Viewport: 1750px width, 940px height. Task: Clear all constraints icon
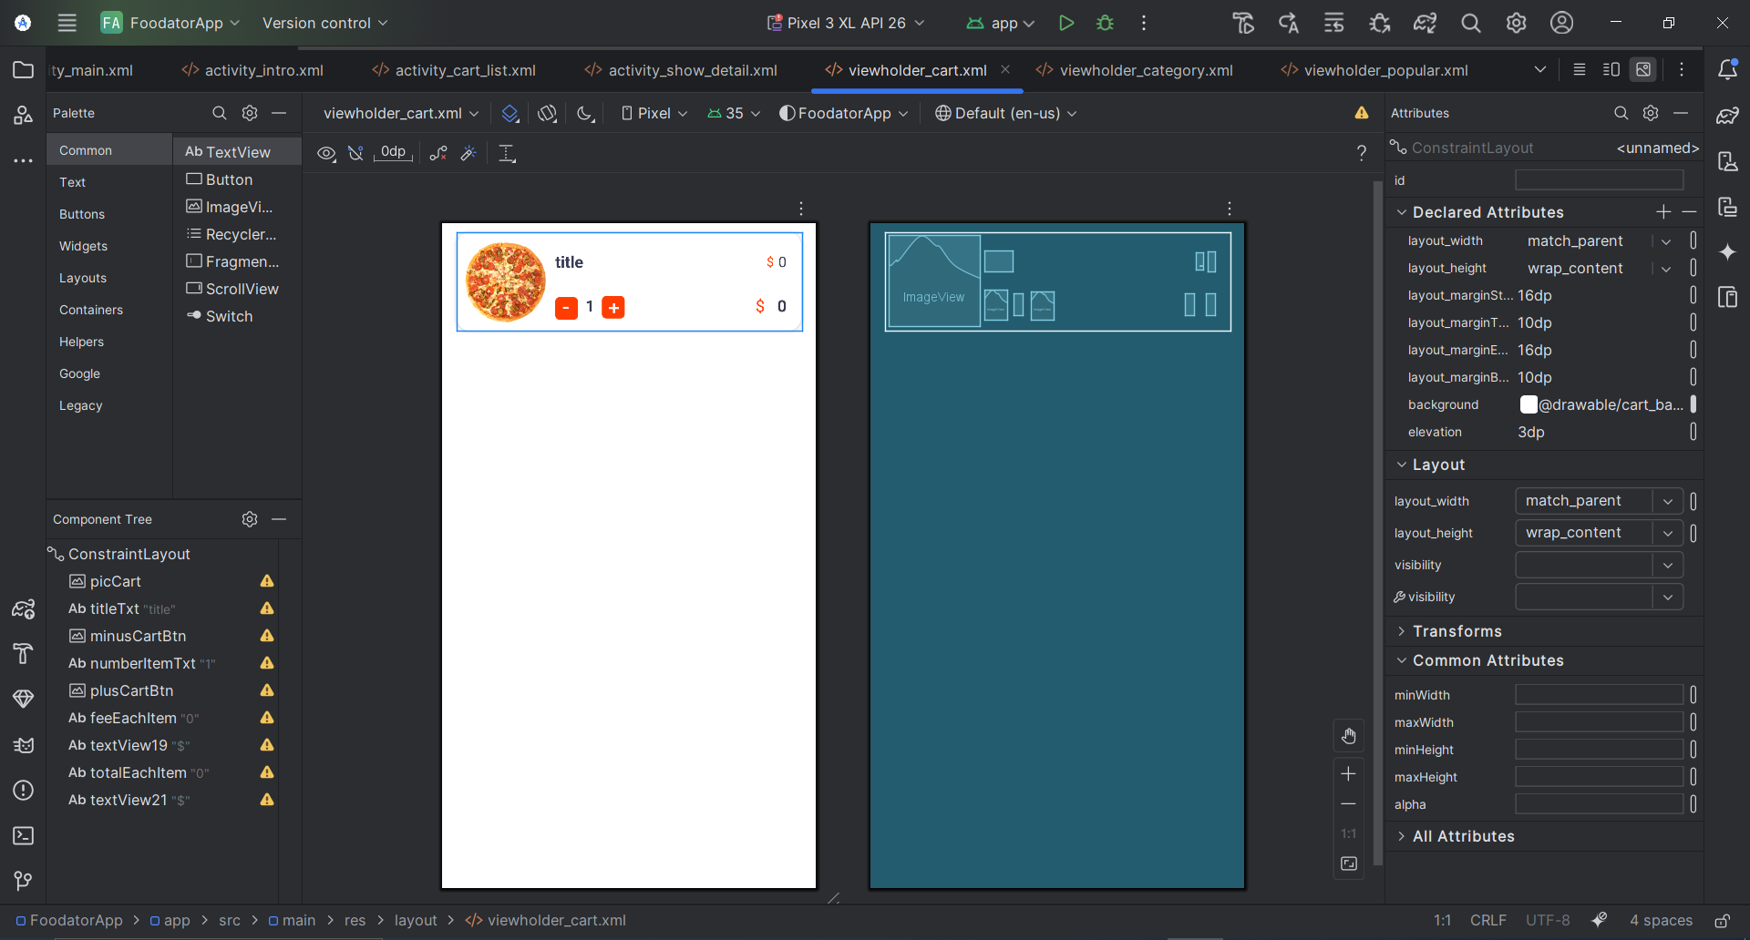point(438,153)
